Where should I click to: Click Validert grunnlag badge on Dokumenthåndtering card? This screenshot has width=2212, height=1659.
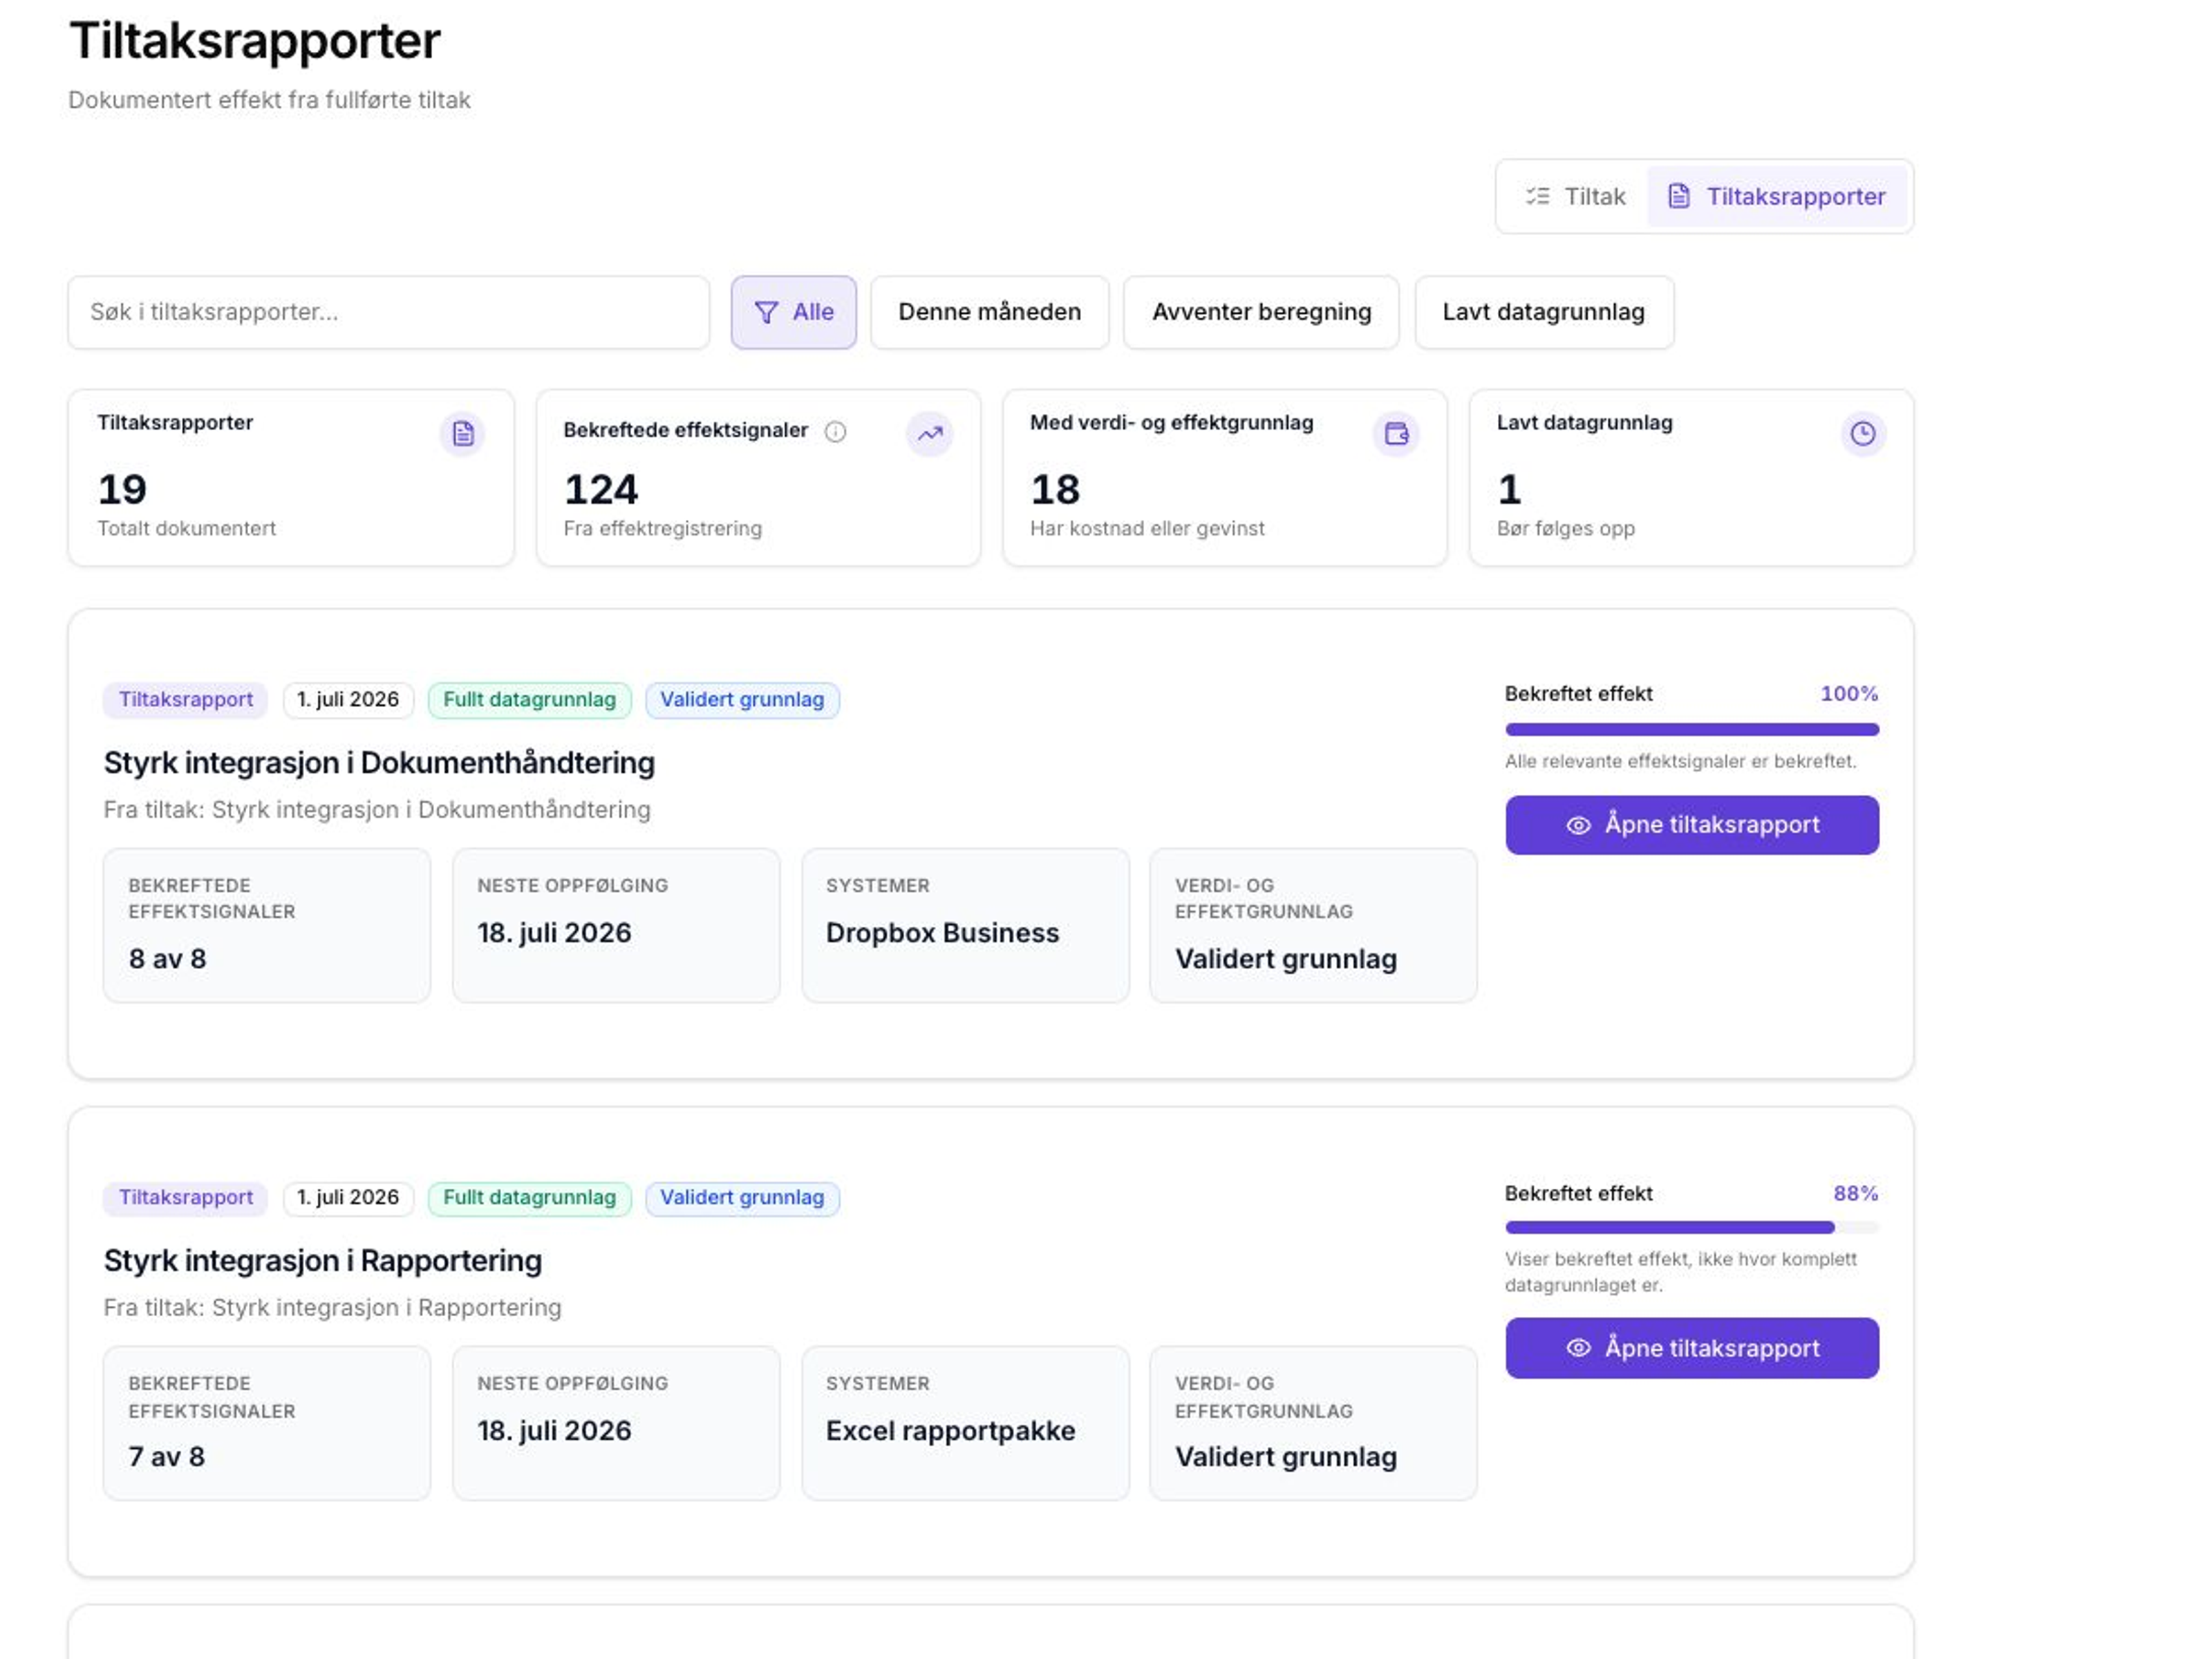click(x=742, y=700)
